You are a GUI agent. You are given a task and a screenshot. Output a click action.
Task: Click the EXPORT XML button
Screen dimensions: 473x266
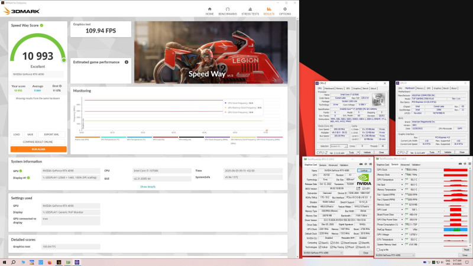[x=51, y=135]
